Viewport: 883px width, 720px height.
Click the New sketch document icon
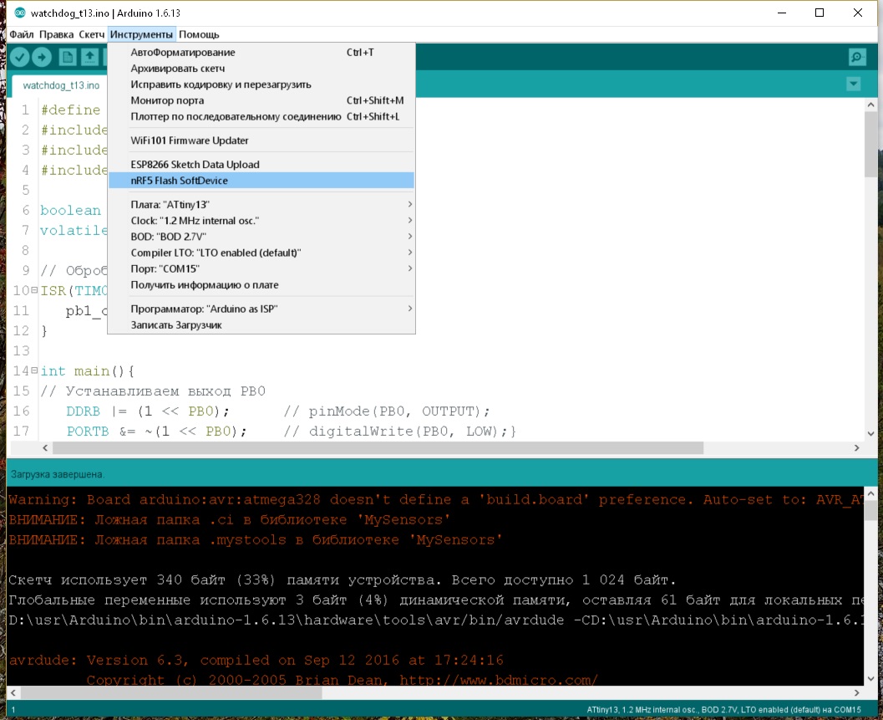click(68, 57)
